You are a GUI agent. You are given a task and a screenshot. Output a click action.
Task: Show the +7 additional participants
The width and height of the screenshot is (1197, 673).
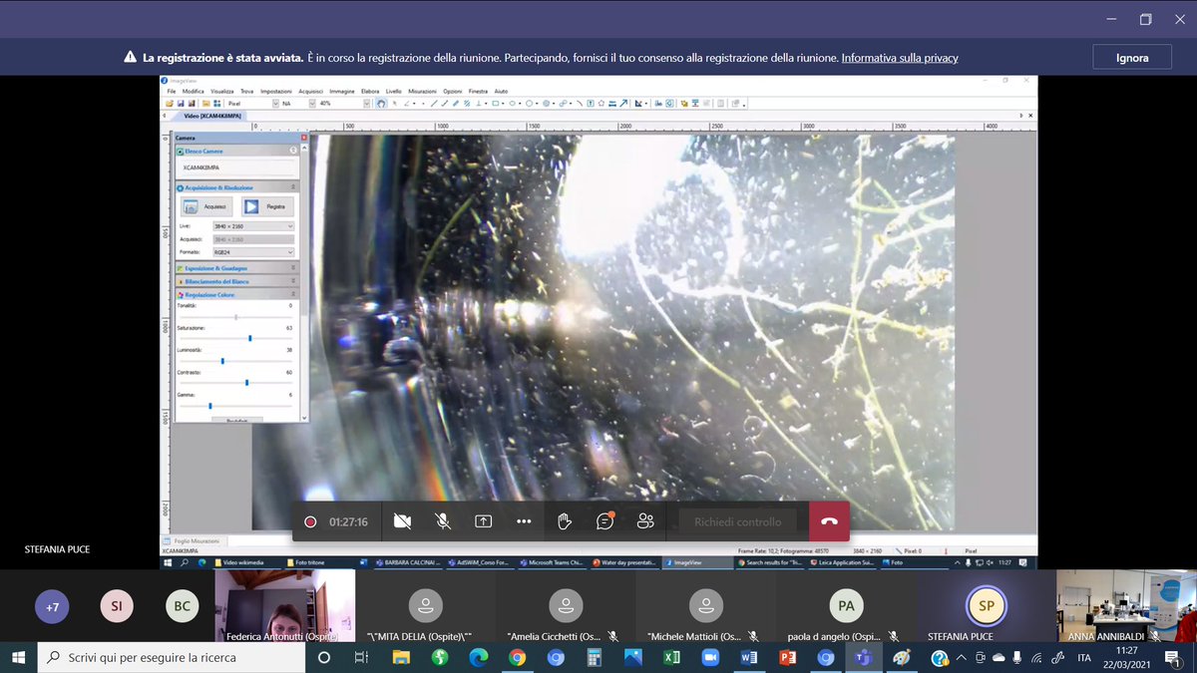(x=52, y=606)
